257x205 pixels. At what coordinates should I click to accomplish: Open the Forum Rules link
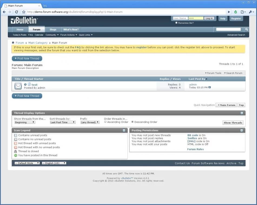(195, 149)
